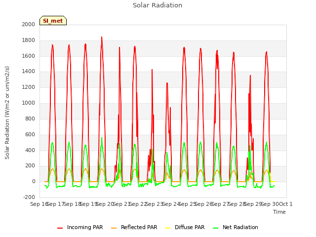
Task: Click the highest red peak near 1850
Action: click(x=102, y=38)
